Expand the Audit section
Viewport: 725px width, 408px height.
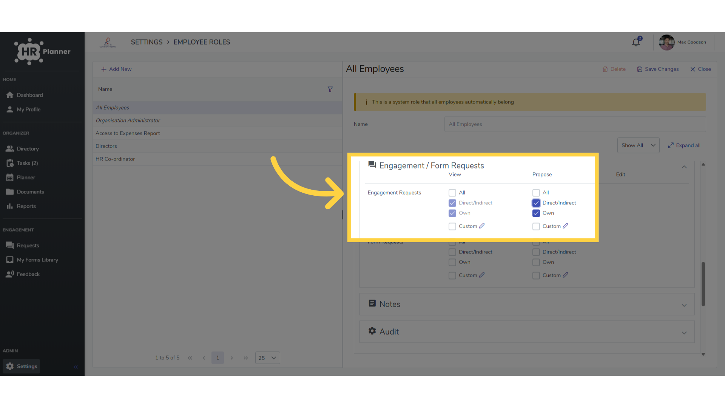pyautogui.click(x=527, y=332)
